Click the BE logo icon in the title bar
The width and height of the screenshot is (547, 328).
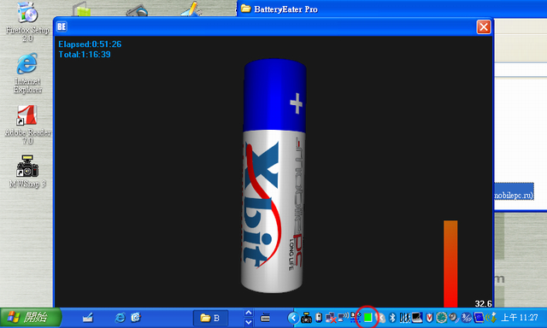(x=62, y=26)
